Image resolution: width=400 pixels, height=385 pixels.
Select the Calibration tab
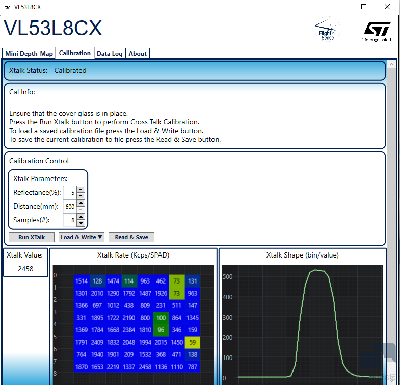(x=75, y=53)
